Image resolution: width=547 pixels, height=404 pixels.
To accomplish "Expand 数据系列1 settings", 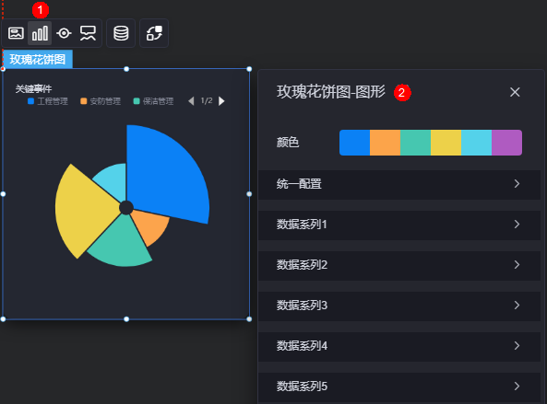I will tap(399, 225).
